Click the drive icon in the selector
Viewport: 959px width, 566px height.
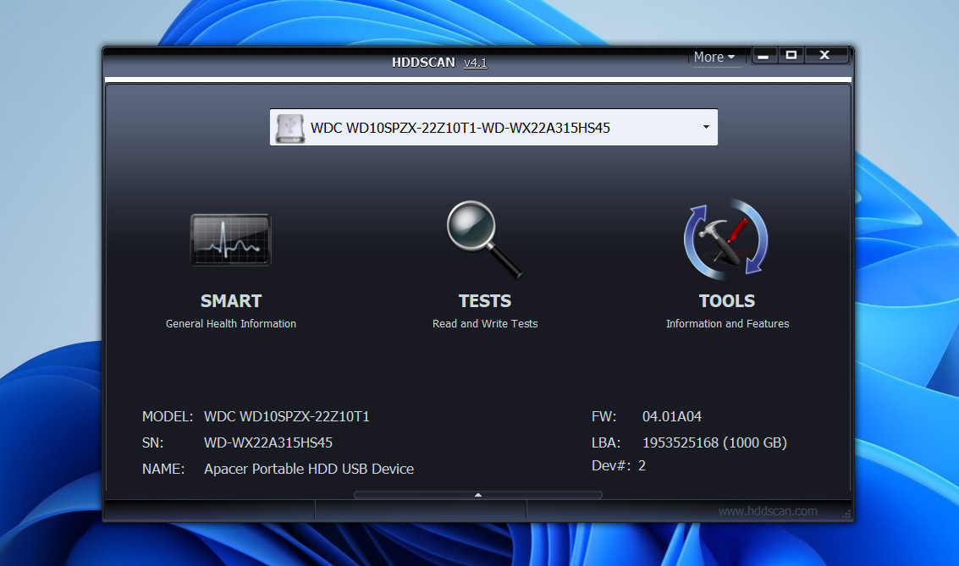tap(289, 128)
